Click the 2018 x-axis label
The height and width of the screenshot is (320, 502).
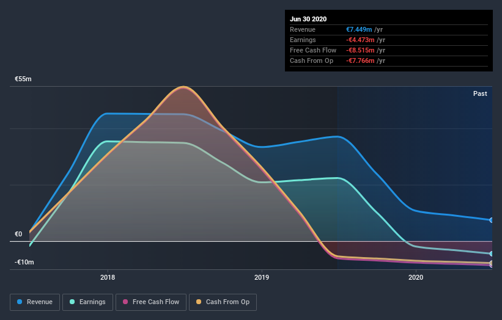click(108, 277)
